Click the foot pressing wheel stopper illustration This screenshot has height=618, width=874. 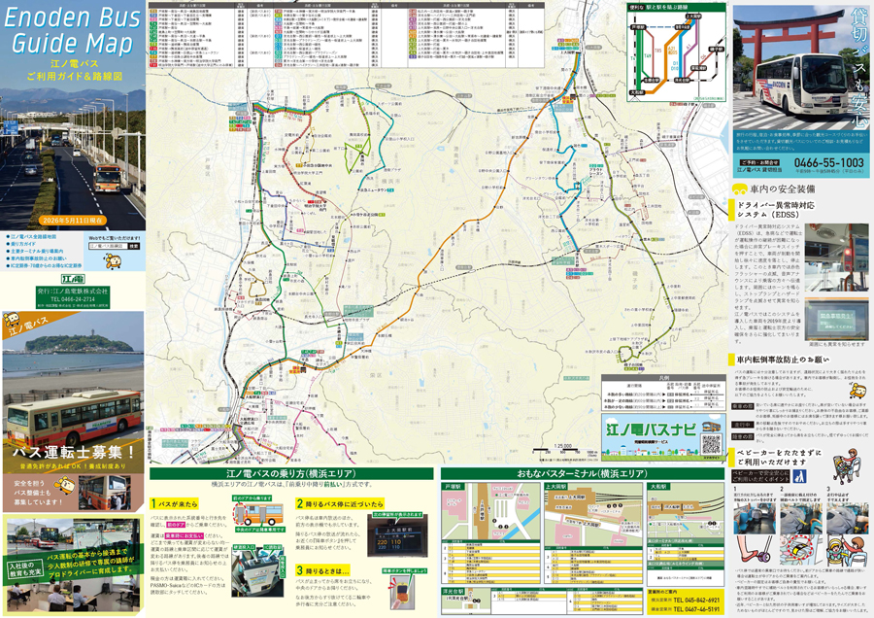(755, 550)
